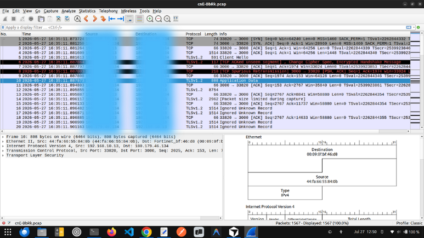Image resolution: width=424 pixels, height=238 pixels.
Task: Open the display filter bookmarks
Action: pyautogui.click(x=3, y=27)
